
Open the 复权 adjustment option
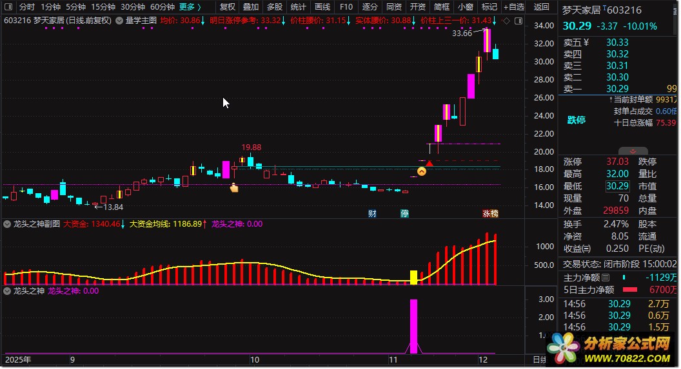coord(227,7)
